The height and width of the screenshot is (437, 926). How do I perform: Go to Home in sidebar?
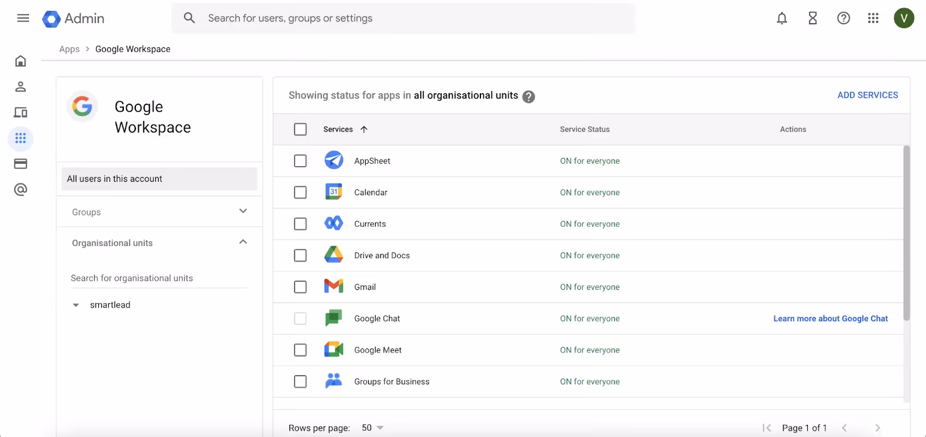(21, 61)
